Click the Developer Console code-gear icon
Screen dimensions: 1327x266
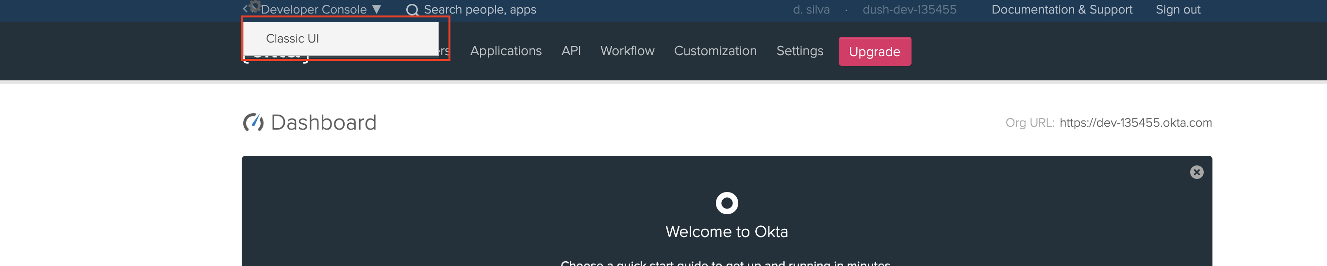(x=251, y=7)
